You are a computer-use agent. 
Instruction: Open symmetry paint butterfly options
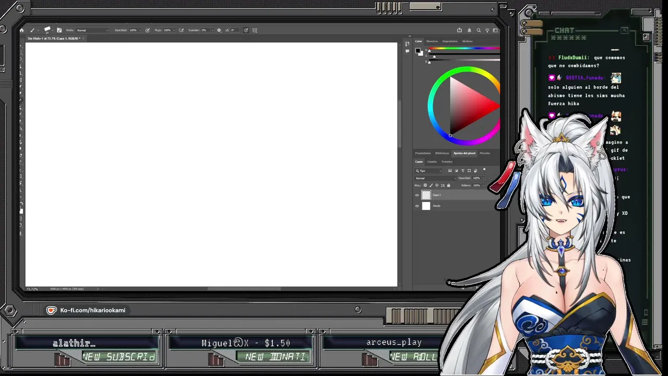(255, 30)
